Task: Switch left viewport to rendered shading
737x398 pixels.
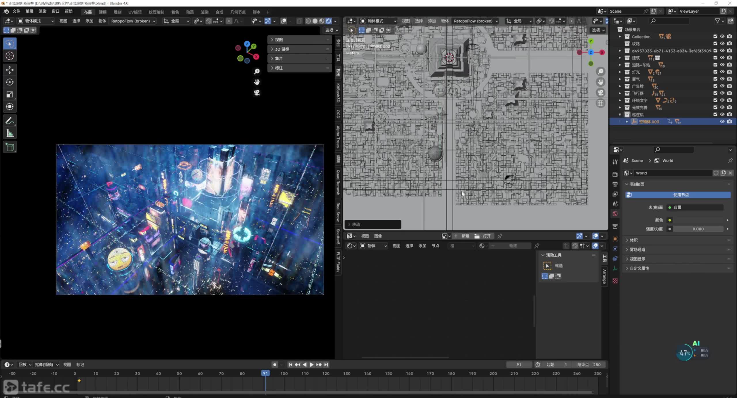Action: [328, 21]
